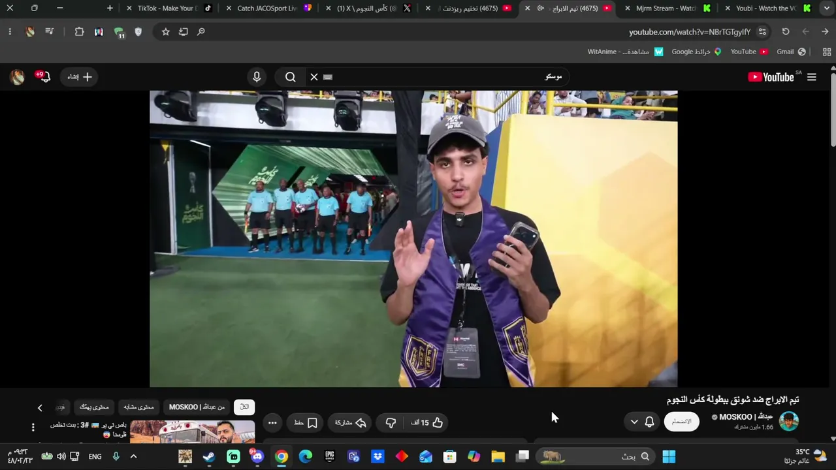Show hidden system tray icons
The width and height of the screenshot is (836, 470).
pos(133,456)
